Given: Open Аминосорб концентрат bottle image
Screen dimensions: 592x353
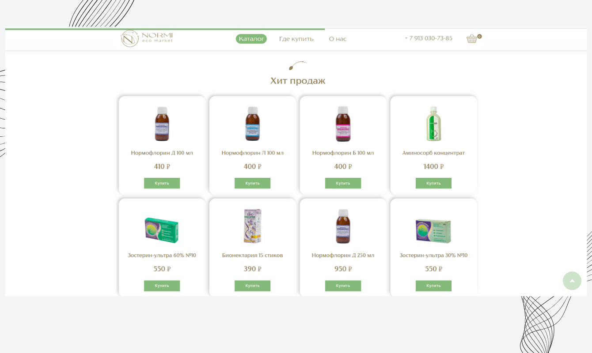Looking at the screenshot, I should (433, 124).
